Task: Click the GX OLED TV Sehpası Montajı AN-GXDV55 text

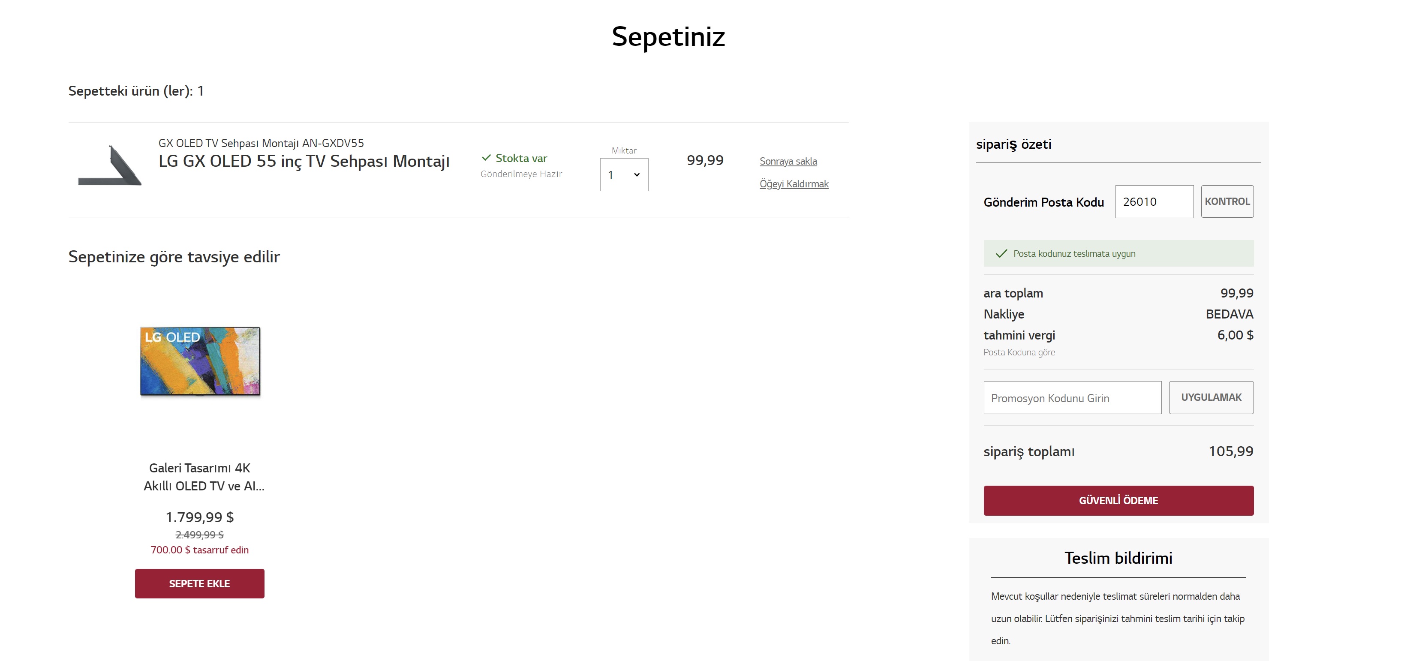Action: click(x=261, y=143)
